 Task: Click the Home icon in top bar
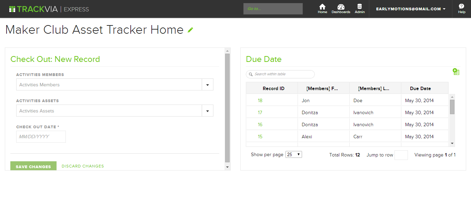322,7
